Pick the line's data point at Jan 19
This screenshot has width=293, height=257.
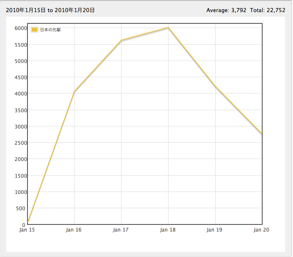point(215,86)
